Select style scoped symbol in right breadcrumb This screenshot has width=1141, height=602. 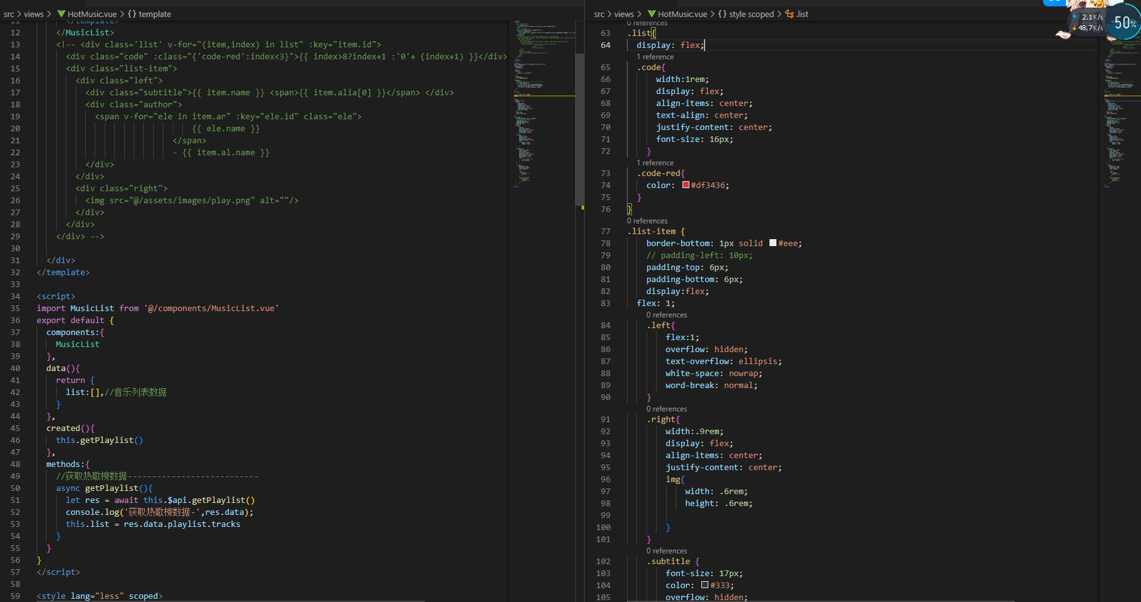751,14
